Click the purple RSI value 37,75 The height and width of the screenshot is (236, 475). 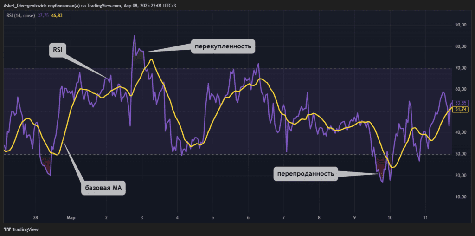click(x=44, y=15)
